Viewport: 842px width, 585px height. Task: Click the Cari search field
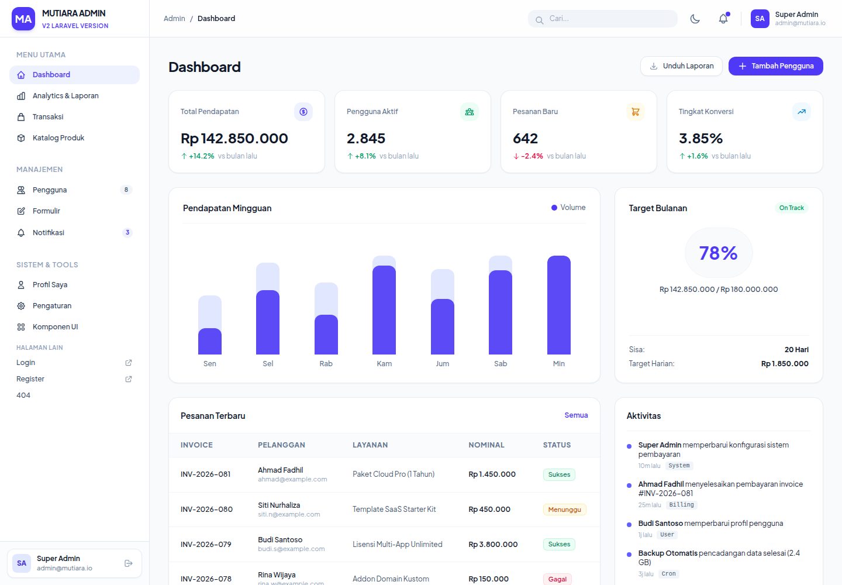click(x=603, y=19)
